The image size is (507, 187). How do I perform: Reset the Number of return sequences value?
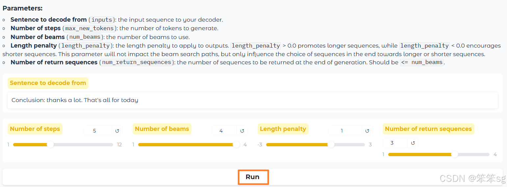pos(413,143)
